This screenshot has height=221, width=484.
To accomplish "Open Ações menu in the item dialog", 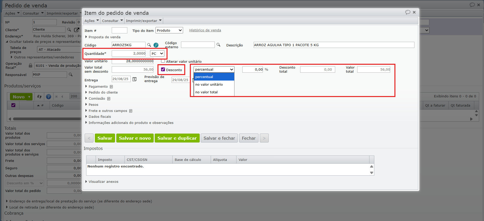I will coord(92,21).
